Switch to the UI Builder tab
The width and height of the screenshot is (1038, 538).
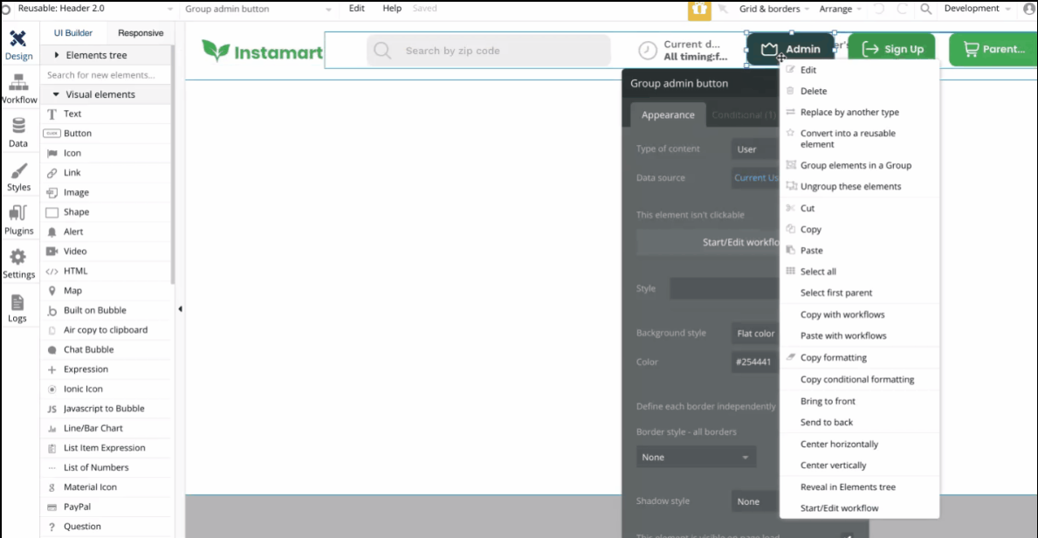72,33
